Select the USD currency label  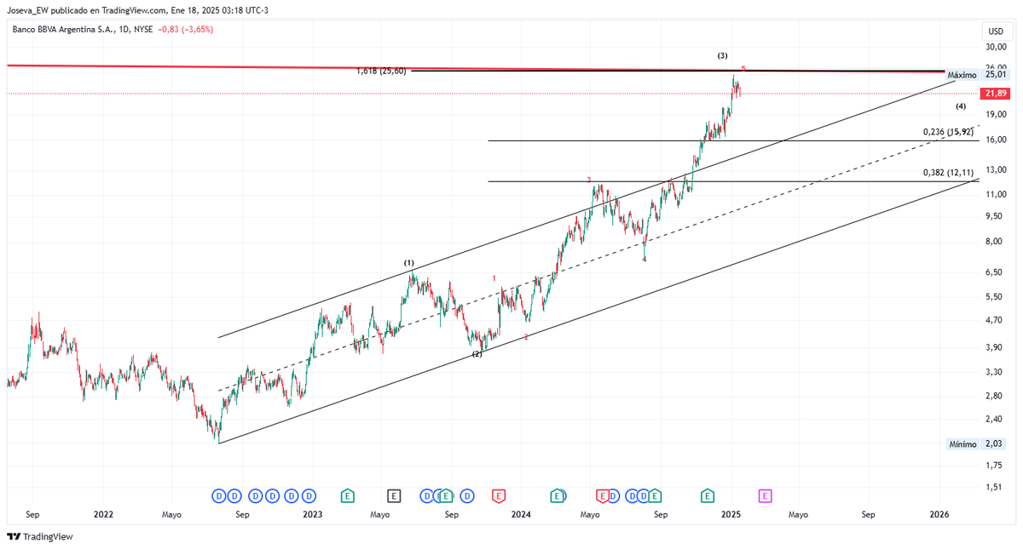[x=996, y=31]
